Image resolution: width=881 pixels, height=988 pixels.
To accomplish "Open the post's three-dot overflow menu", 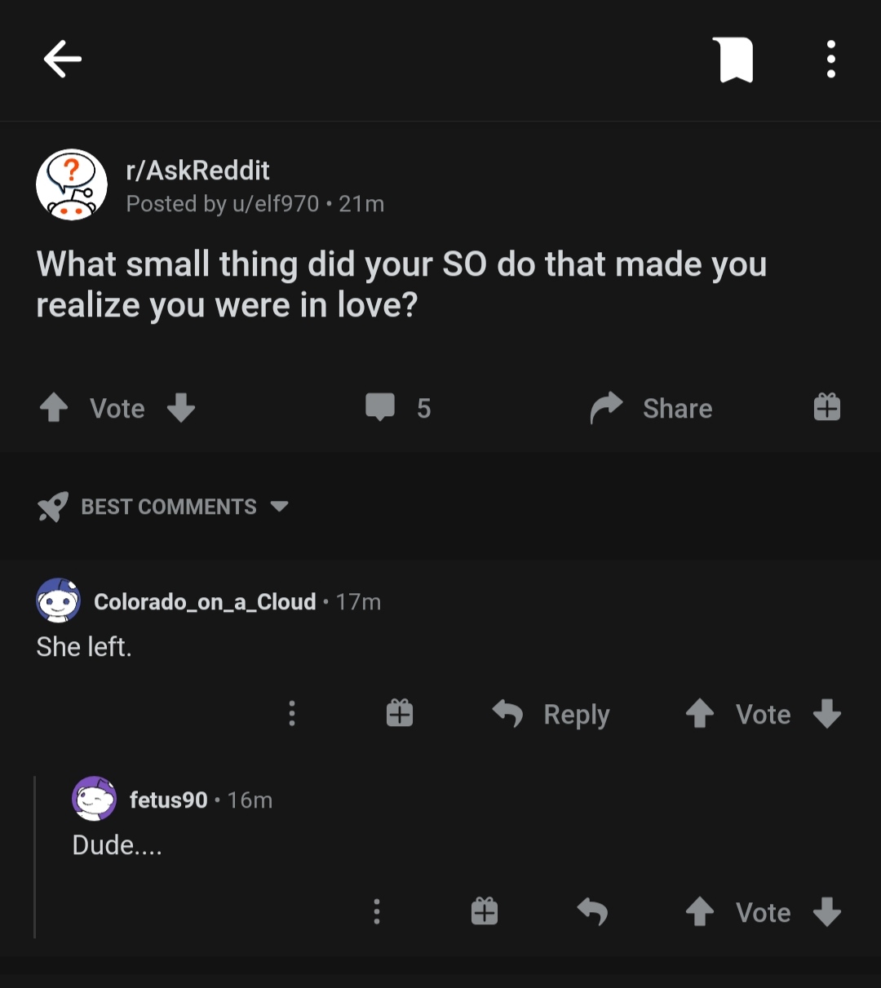I will coord(830,60).
